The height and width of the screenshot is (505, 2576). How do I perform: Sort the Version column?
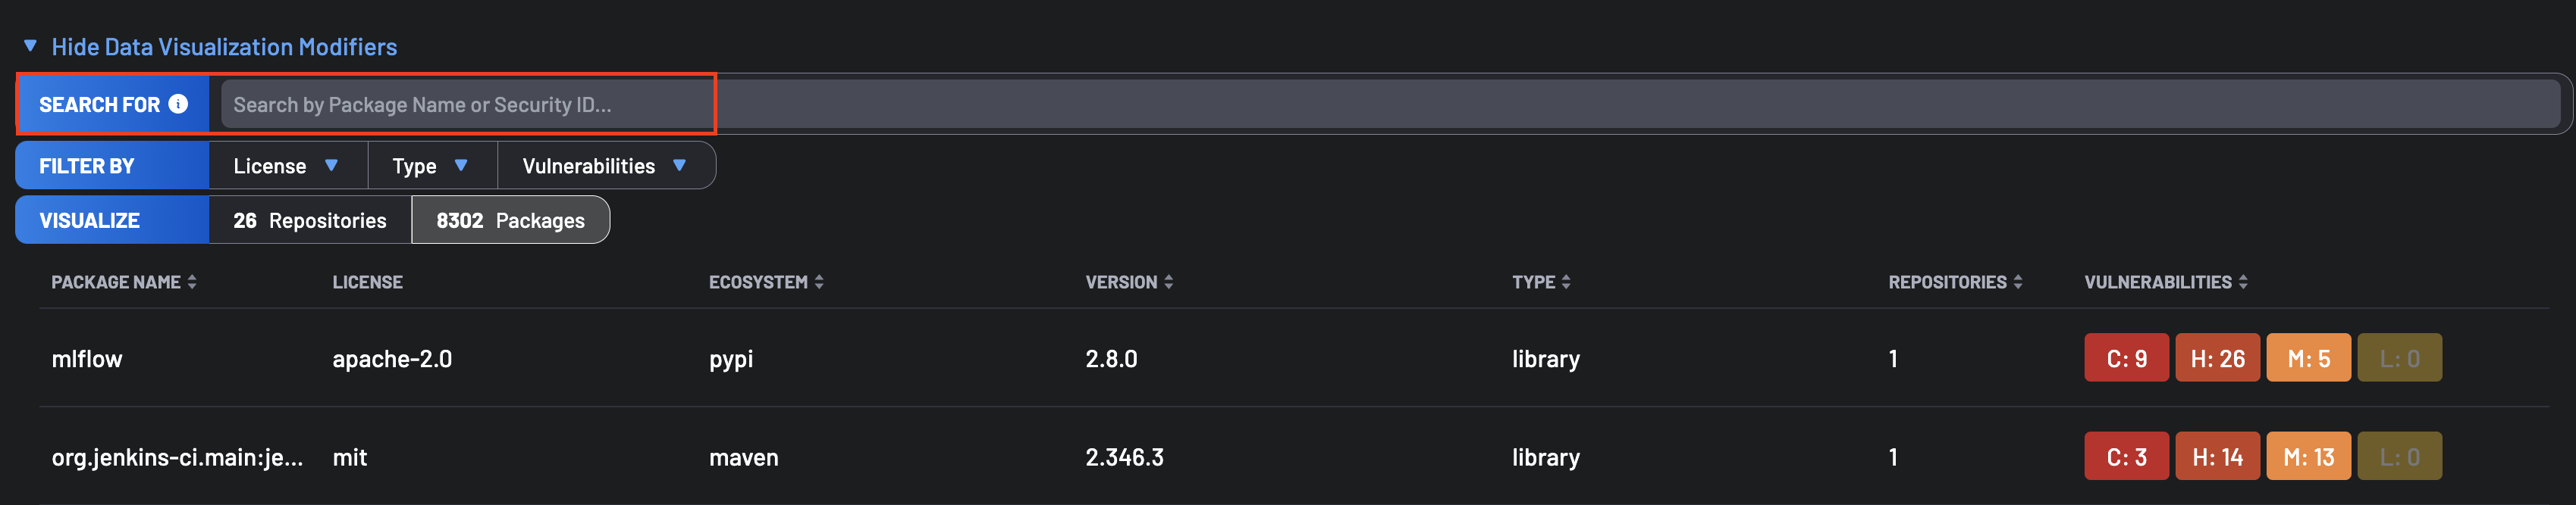[1168, 282]
